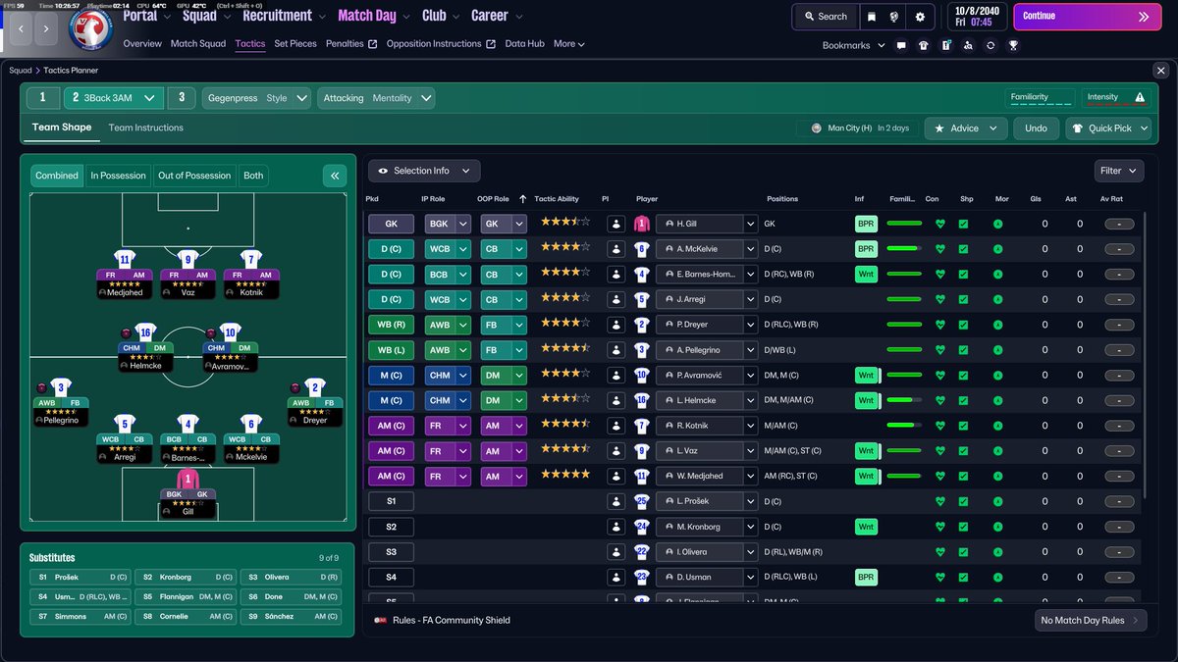Select Both pitch view

pos(253,176)
